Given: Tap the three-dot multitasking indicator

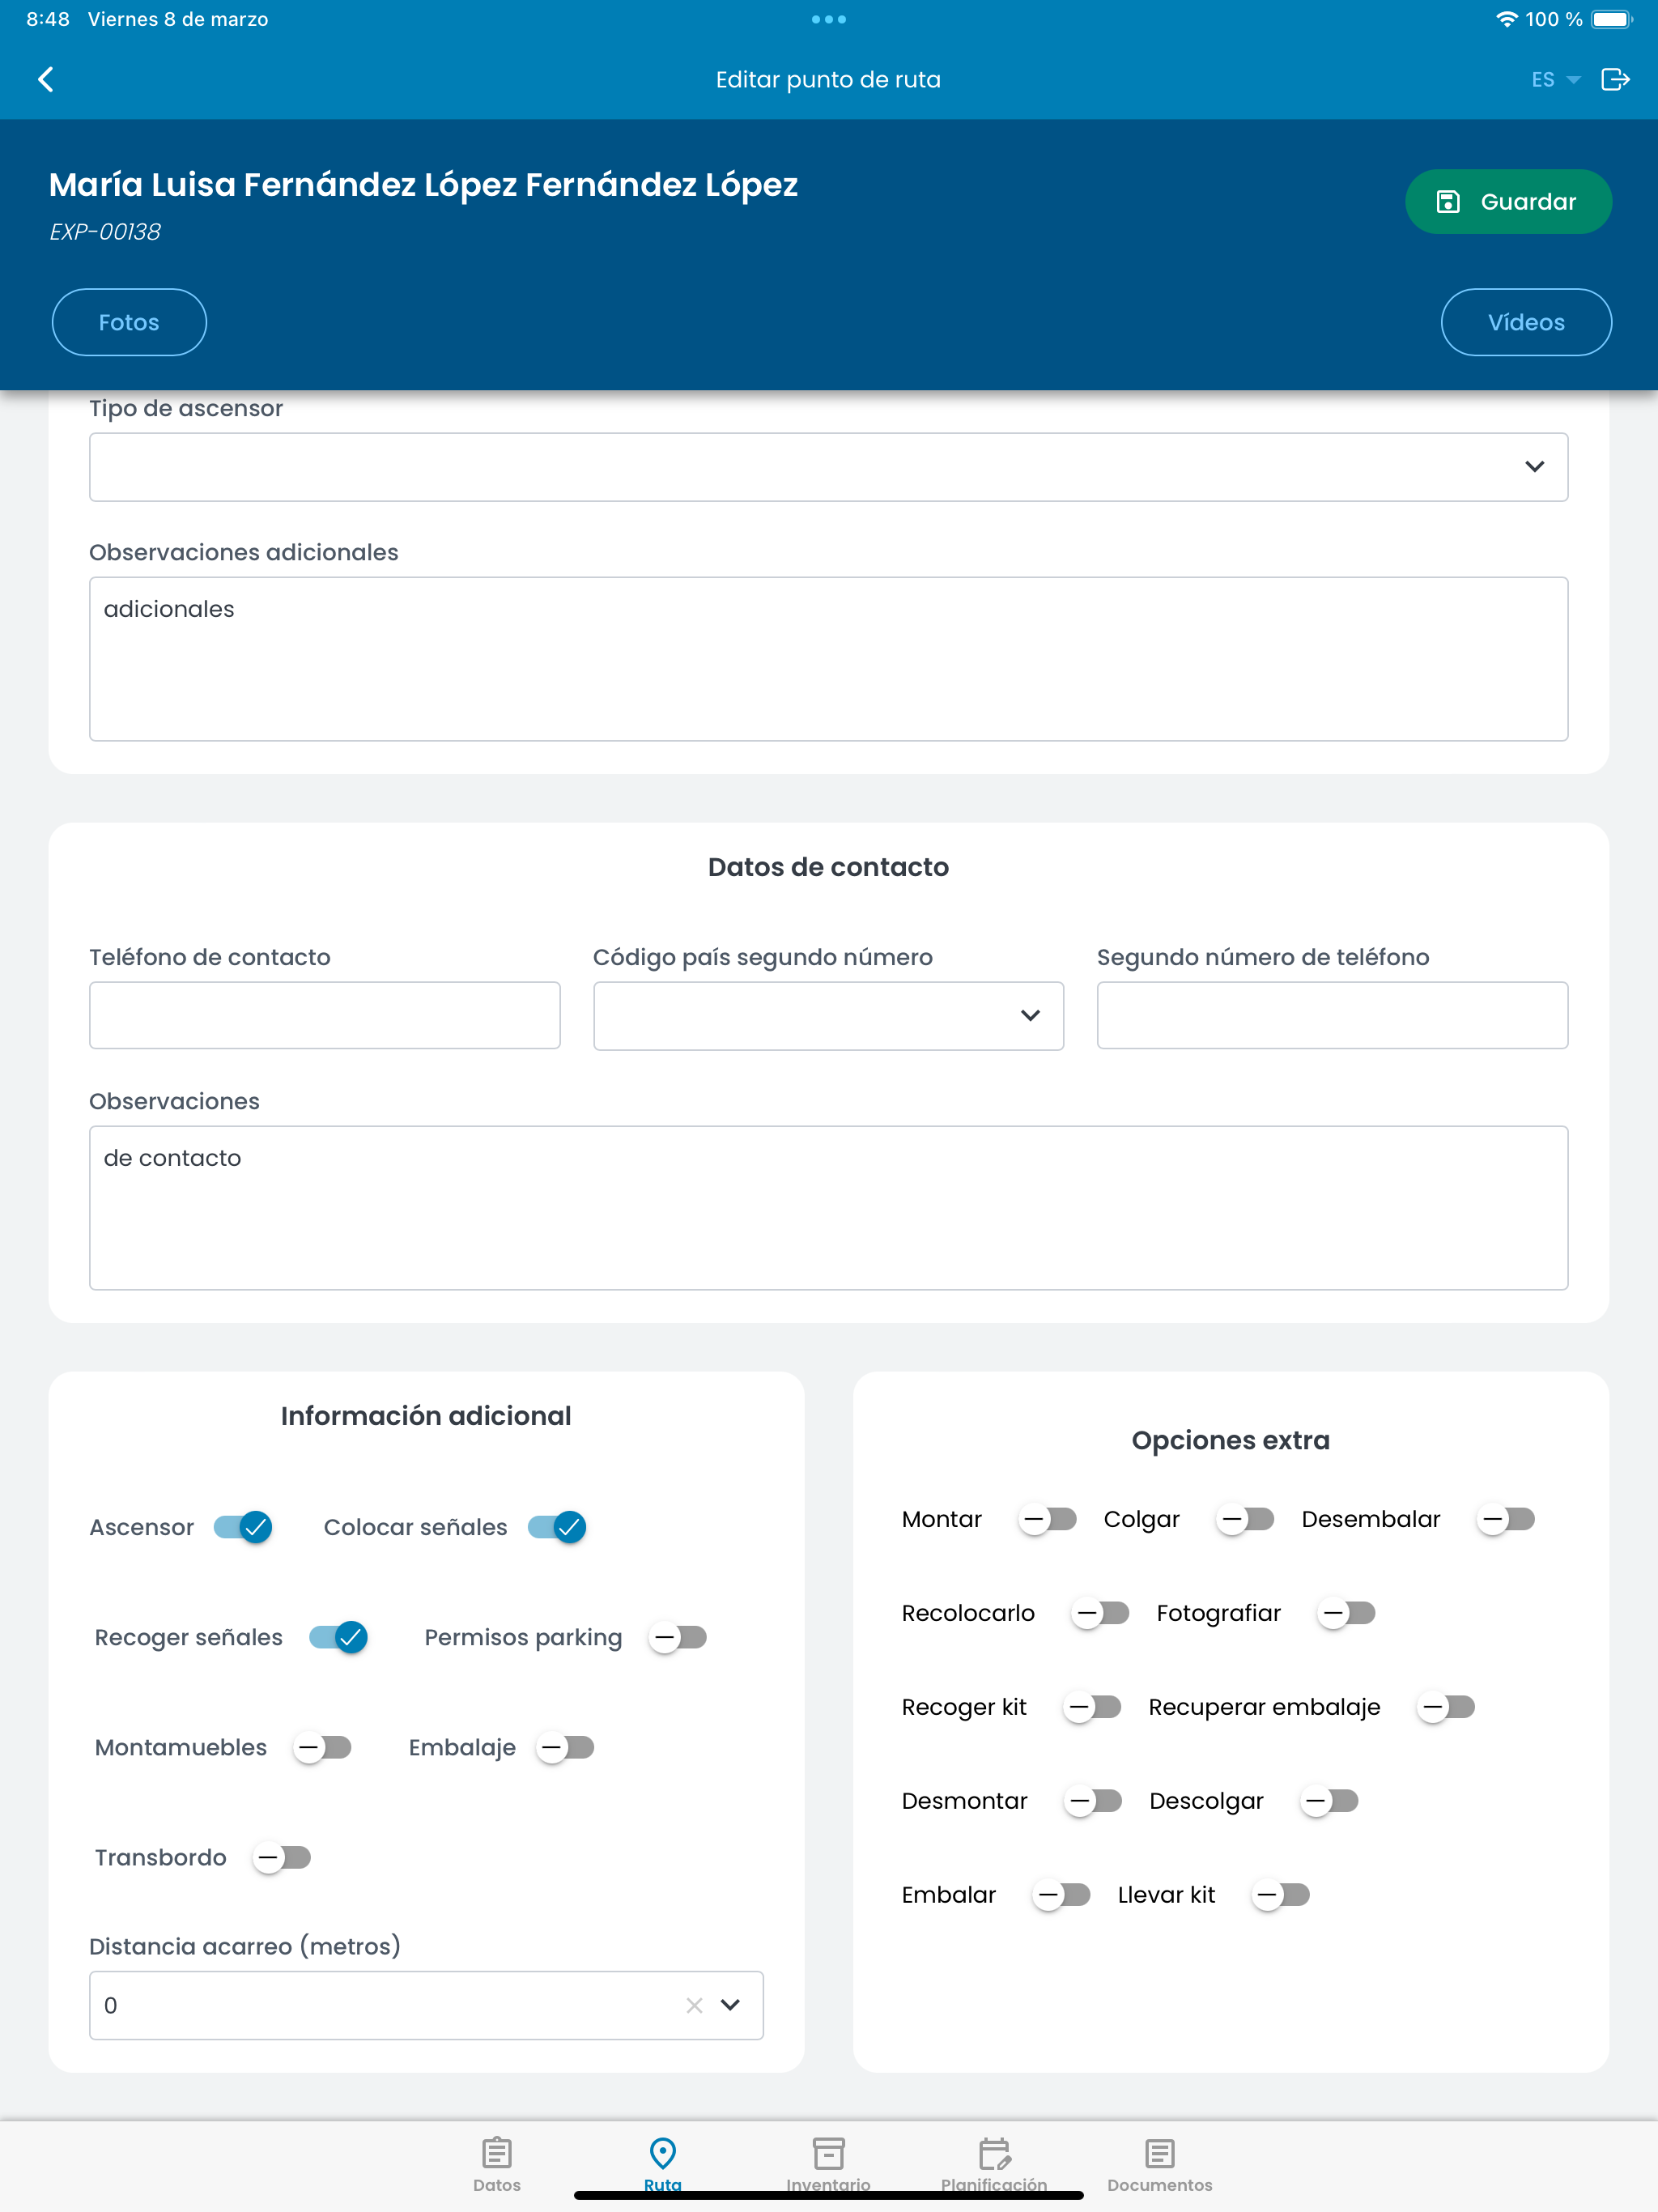Looking at the screenshot, I should coord(829,19).
